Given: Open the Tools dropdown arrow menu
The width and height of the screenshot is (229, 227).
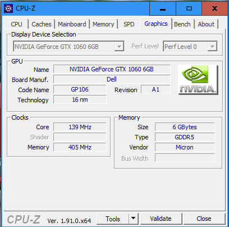Looking at the screenshot, I should pyautogui.click(x=134, y=219).
